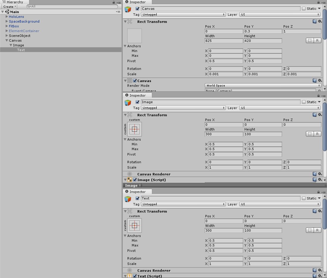Open anchor presets for Text Rect Transform
Image resolution: width=327 pixels, height=278 pixels.
(x=134, y=226)
